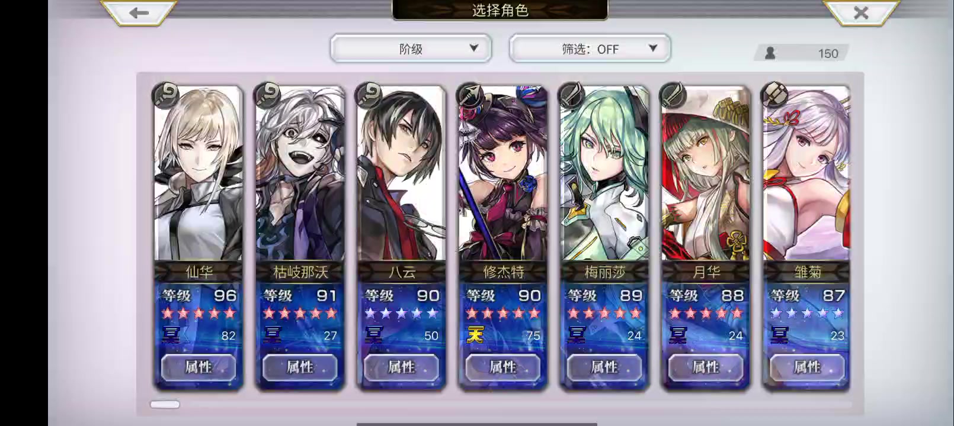Open 属性 for 月华
The width and height of the screenshot is (954, 426).
706,367
